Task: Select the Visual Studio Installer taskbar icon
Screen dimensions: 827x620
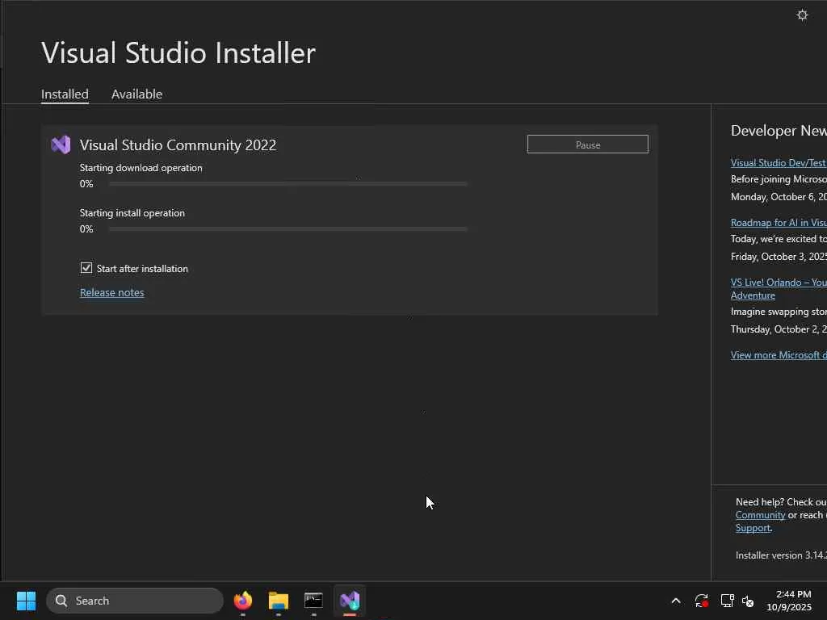Action: point(350,601)
